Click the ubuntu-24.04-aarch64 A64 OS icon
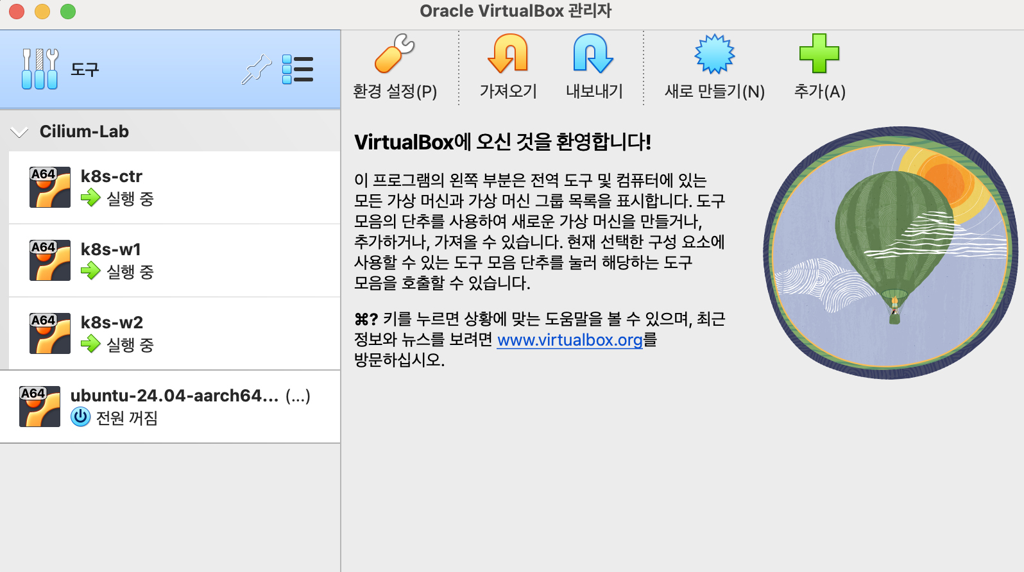 pos(40,407)
